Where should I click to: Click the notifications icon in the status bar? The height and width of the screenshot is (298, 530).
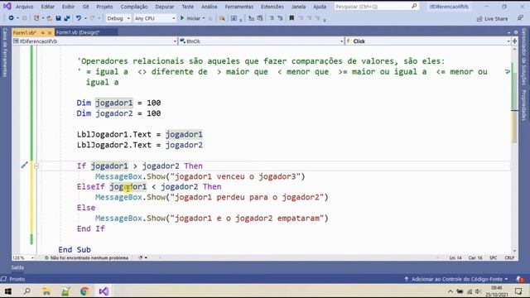pos(519,279)
